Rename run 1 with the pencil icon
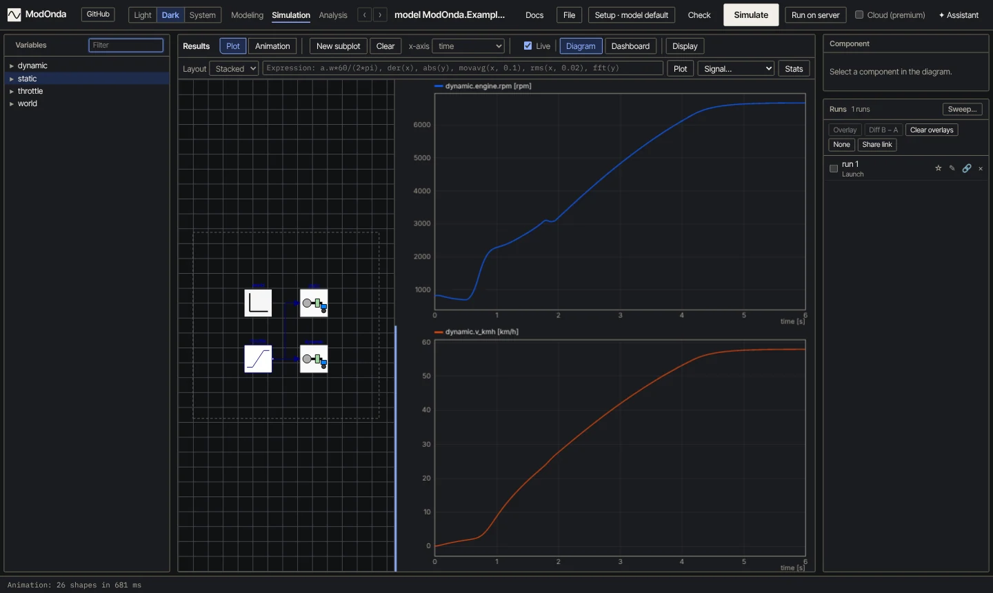The width and height of the screenshot is (993, 593). click(952, 168)
